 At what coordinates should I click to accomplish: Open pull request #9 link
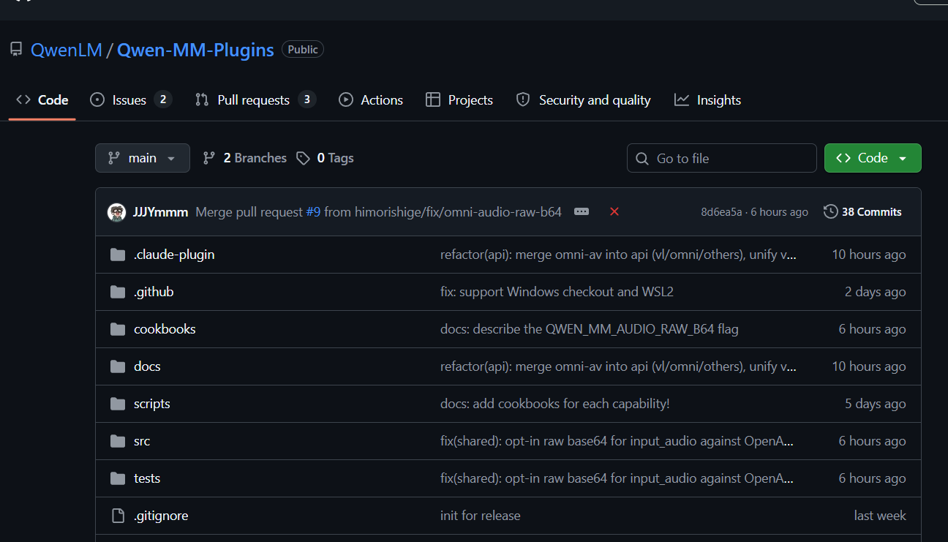[313, 212]
